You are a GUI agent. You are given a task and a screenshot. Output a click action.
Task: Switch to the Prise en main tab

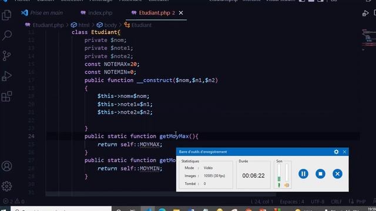pyautogui.click(x=42, y=13)
